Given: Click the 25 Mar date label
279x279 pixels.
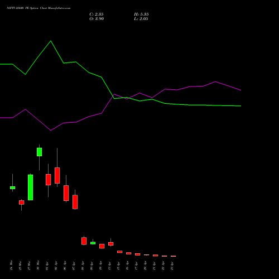Looking at the screenshot, I should click(x=20, y=266).
